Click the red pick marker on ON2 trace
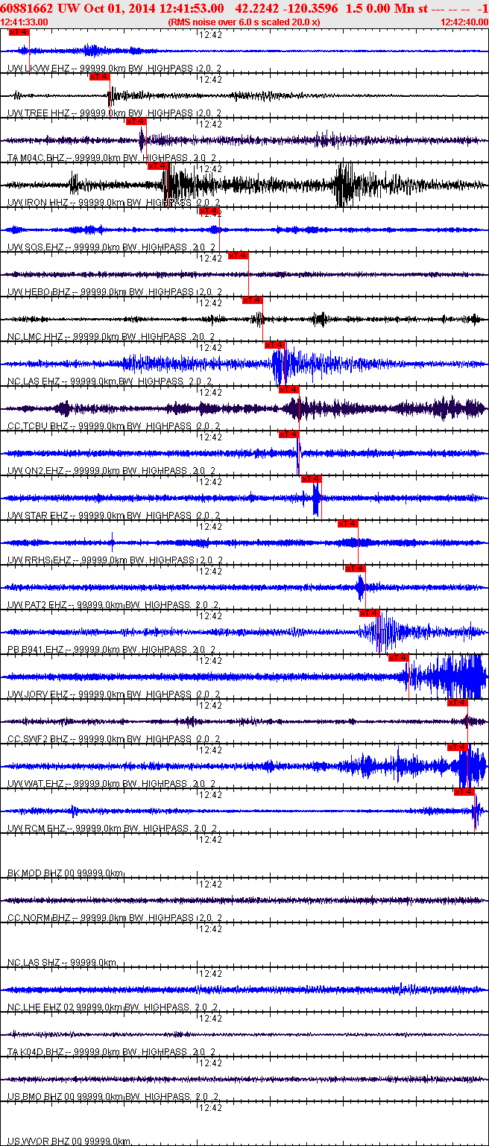Image resolution: width=489 pixels, height=1146 pixels. click(x=289, y=434)
